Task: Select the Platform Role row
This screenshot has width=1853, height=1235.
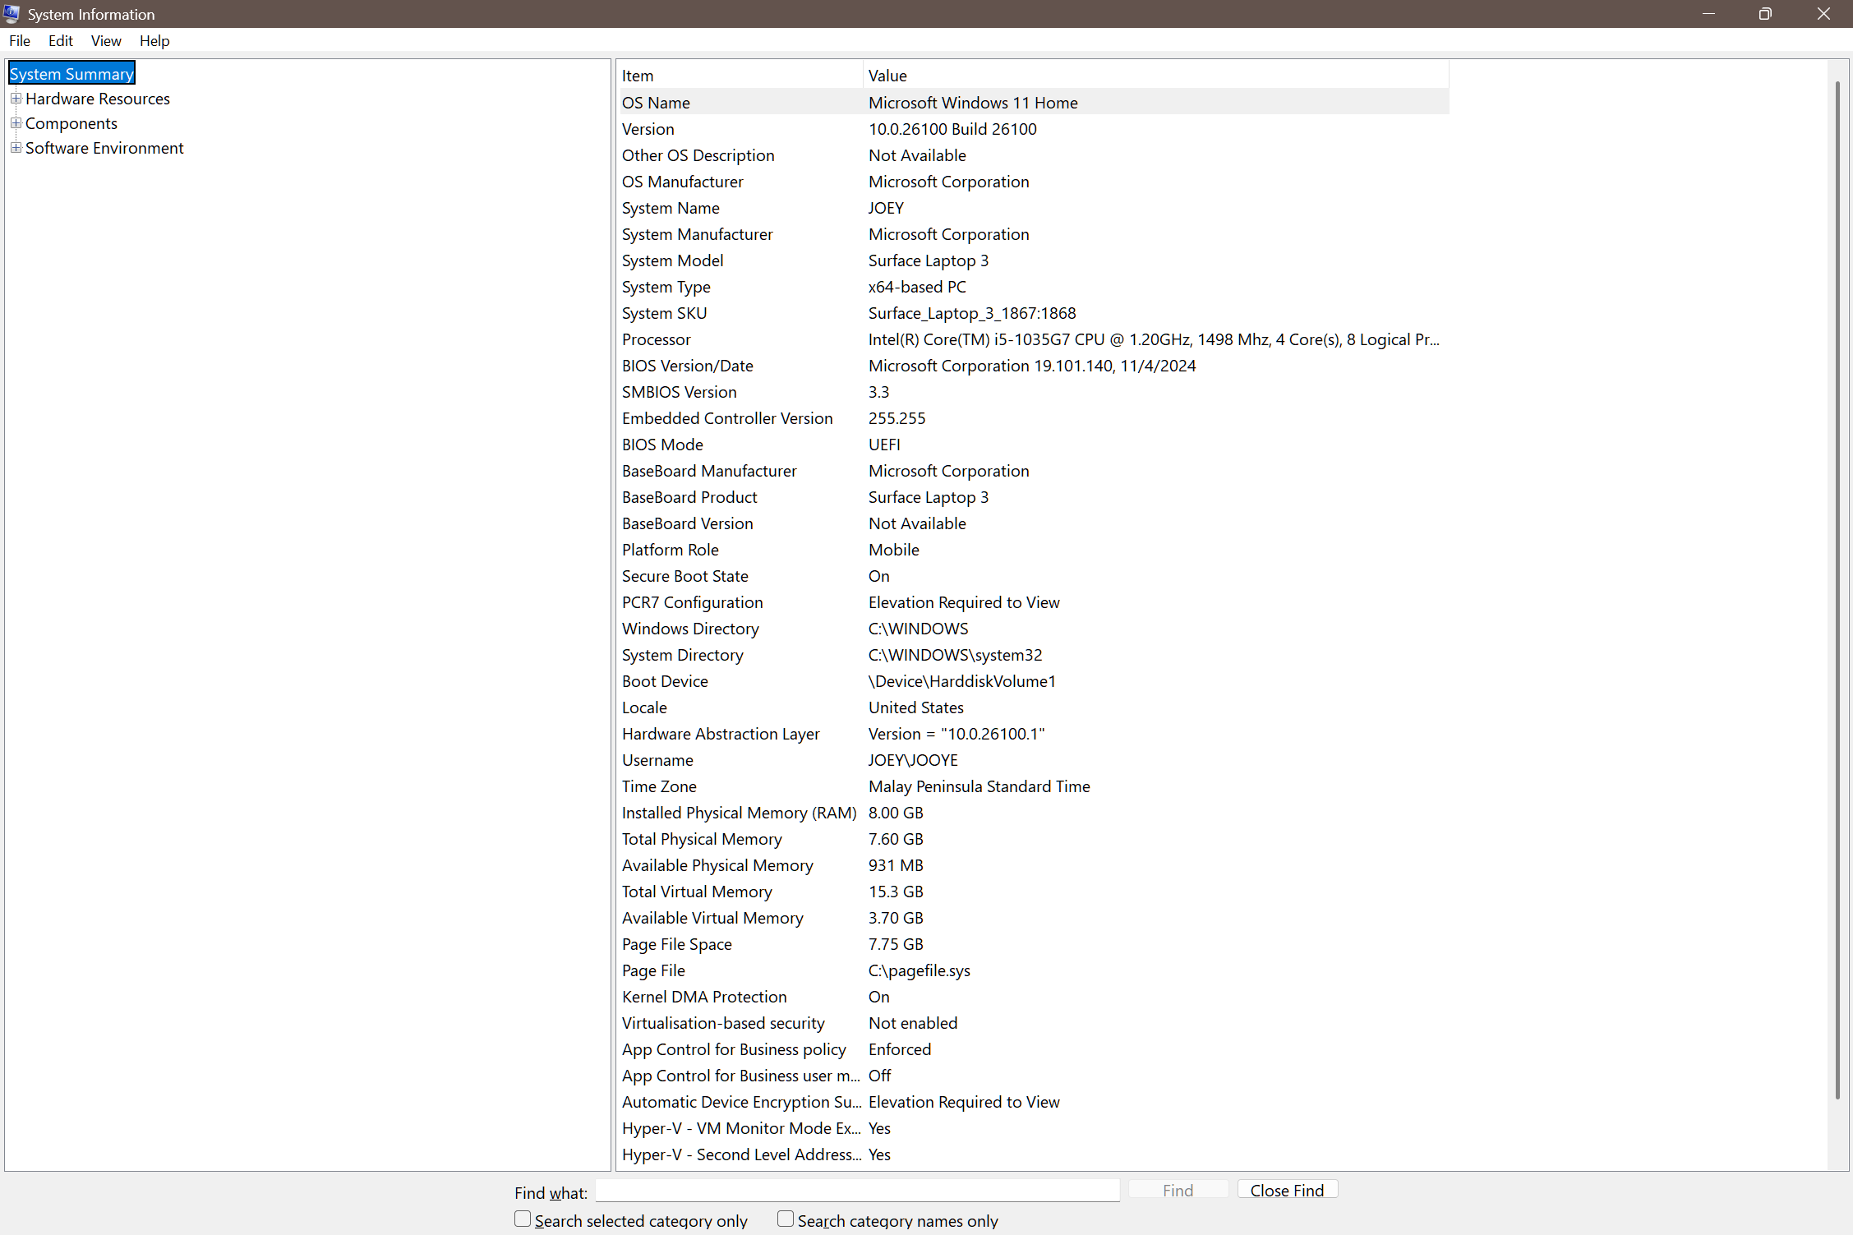Action: tap(1033, 550)
